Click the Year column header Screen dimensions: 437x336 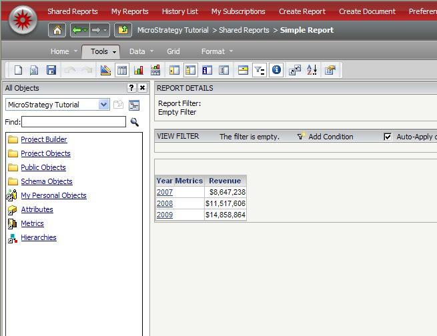(x=164, y=181)
